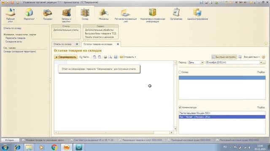Viewport: 270px width, 151px height.
Task: Open Выгрузка базы товаров в ТСД command
Action: pyautogui.click(x=100, y=34)
